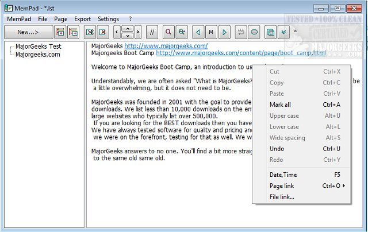Cut the page using the scissors icon
This screenshot has height=232, width=368.
click(90, 32)
